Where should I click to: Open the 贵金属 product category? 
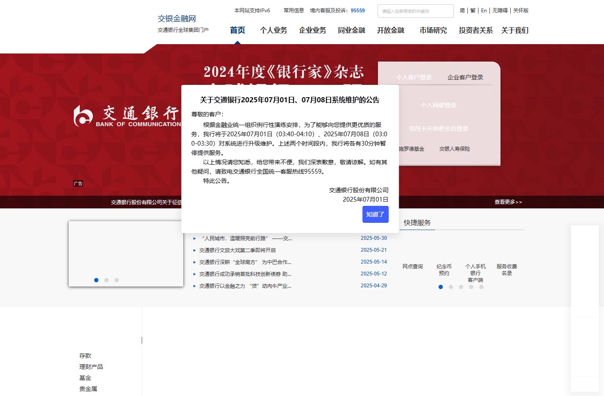click(88, 389)
